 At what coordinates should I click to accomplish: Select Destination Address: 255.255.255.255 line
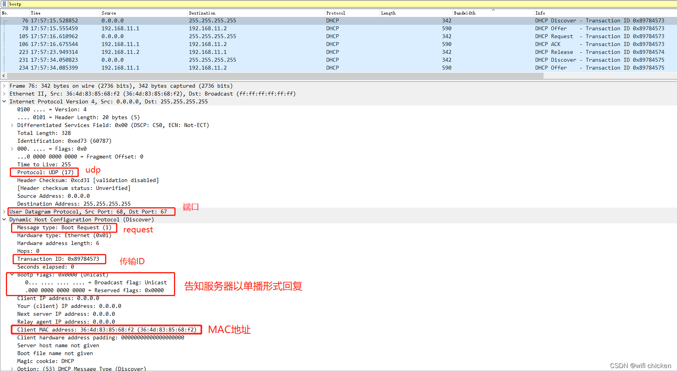pos(74,204)
